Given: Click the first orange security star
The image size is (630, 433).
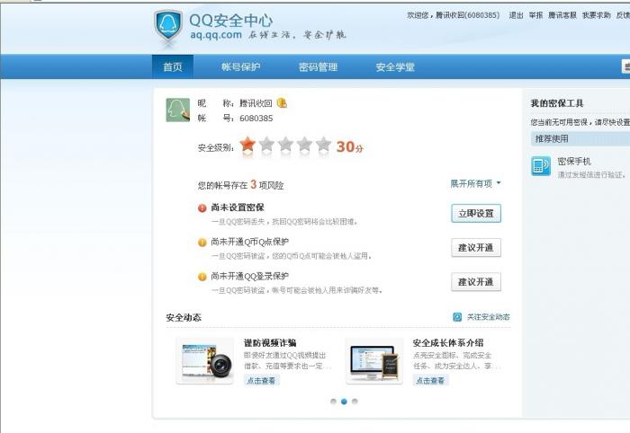Looking at the screenshot, I should pyautogui.click(x=247, y=145).
